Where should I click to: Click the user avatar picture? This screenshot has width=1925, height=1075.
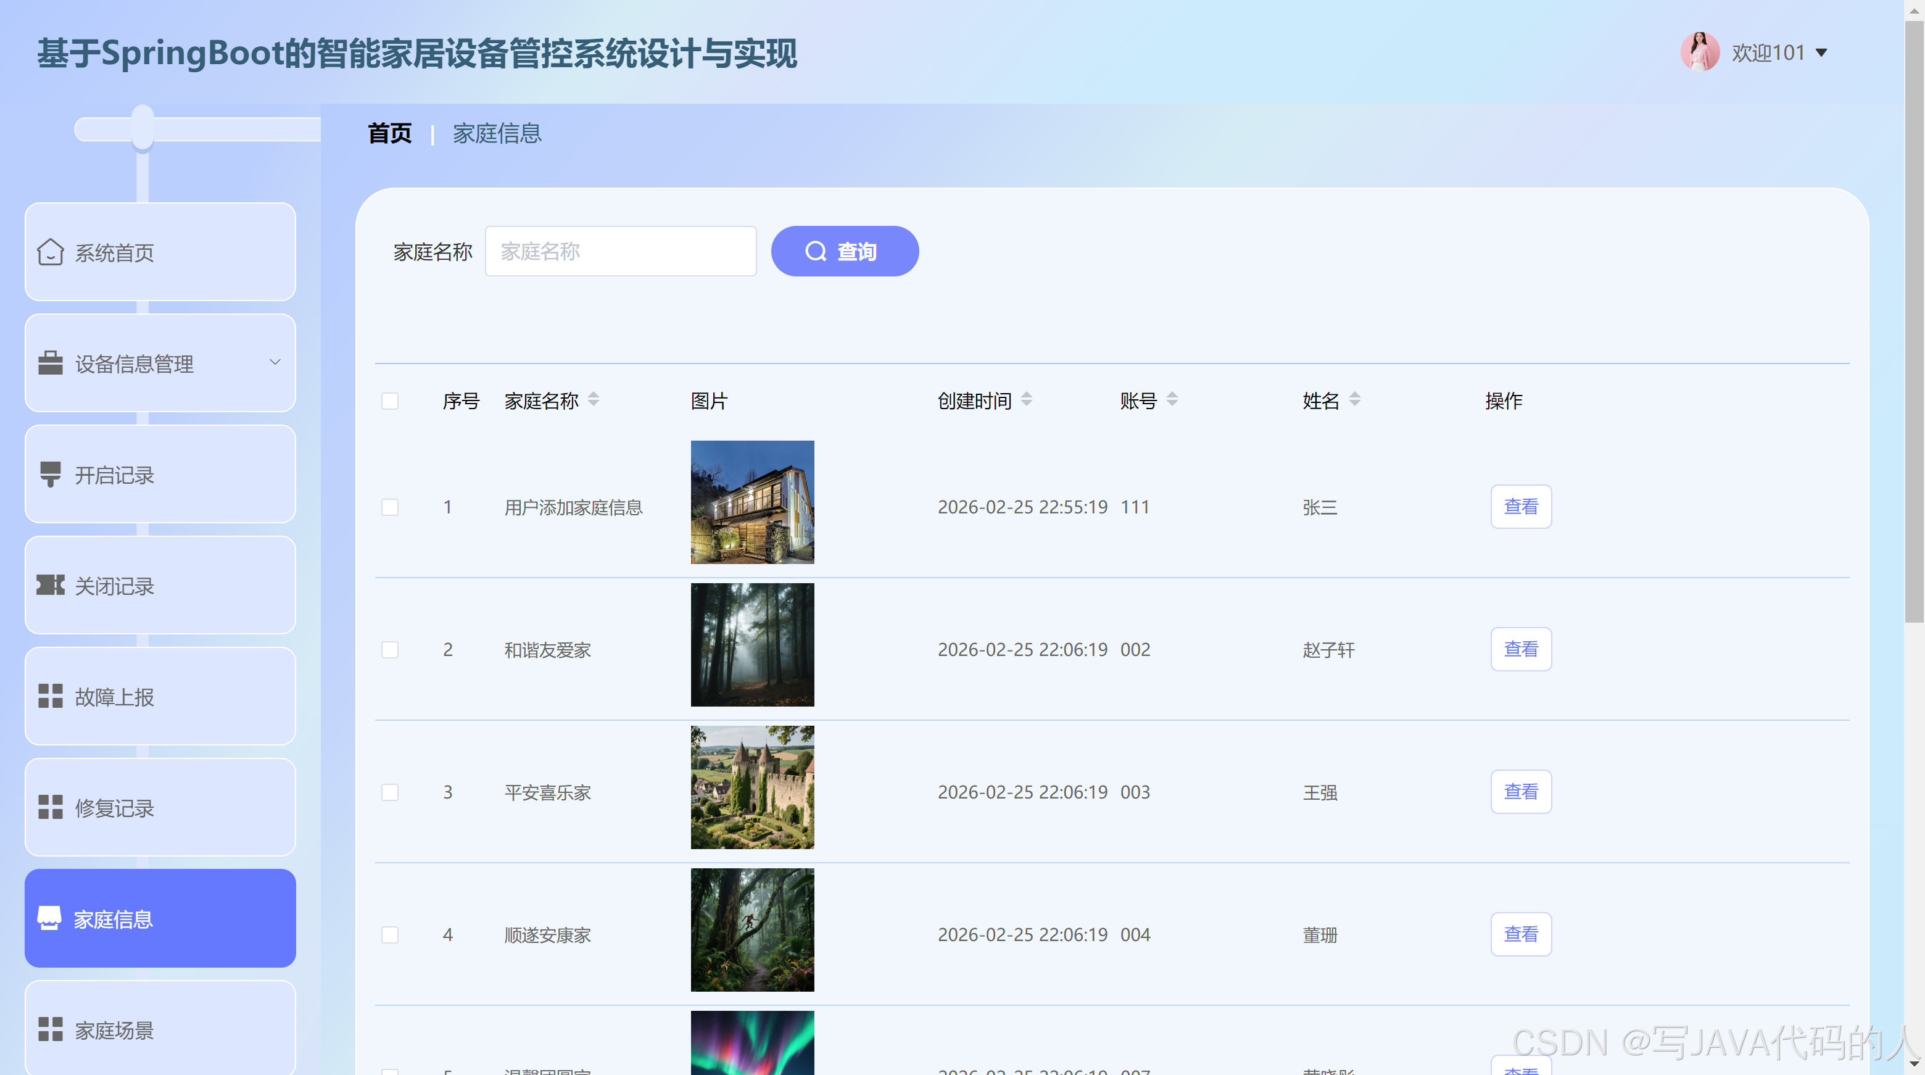[1700, 52]
